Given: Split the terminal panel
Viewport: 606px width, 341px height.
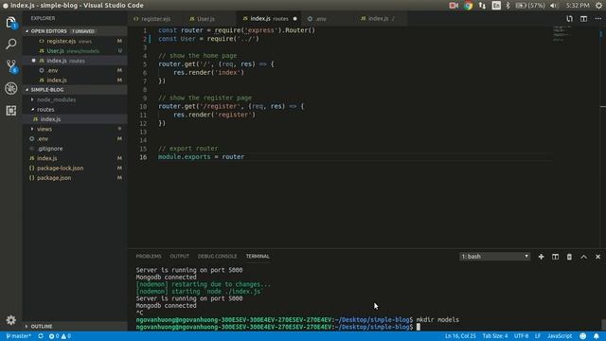Looking at the screenshot, I should point(555,257).
